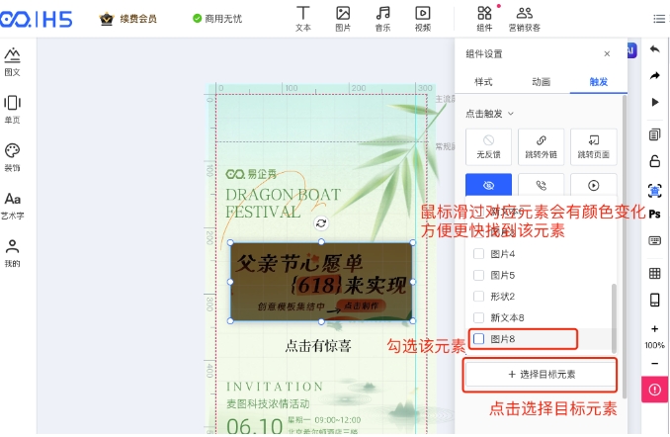Check the 图片8 checkbox
Viewport: 670px width, 437px height.
[x=478, y=339]
